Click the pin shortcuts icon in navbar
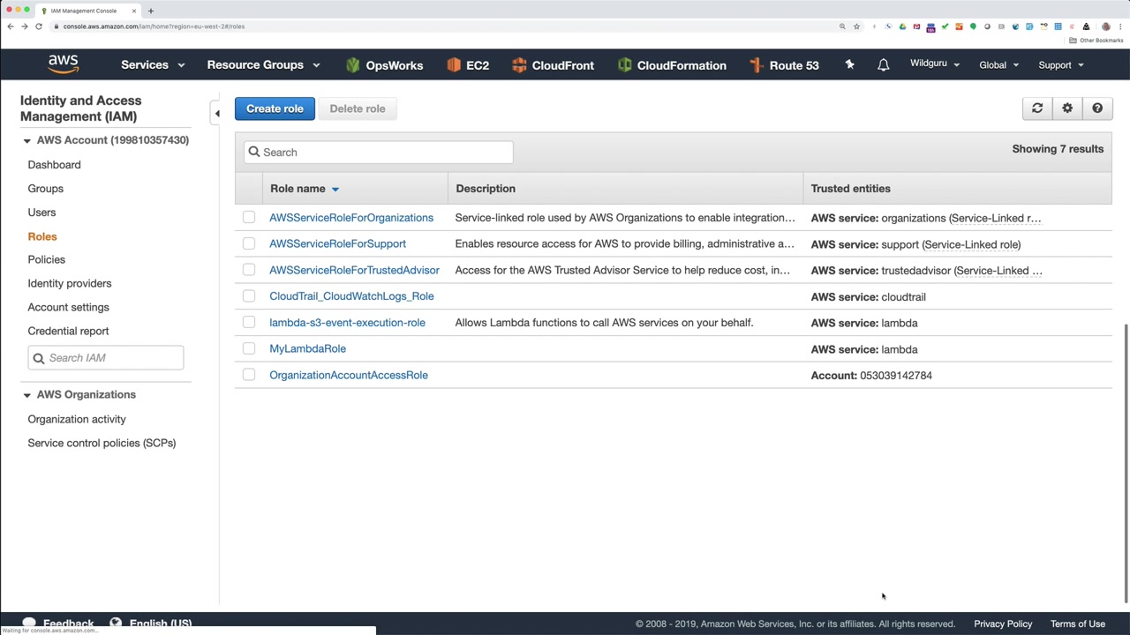Image resolution: width=1130 pixels, height=635 pixels. click(849, 64)
